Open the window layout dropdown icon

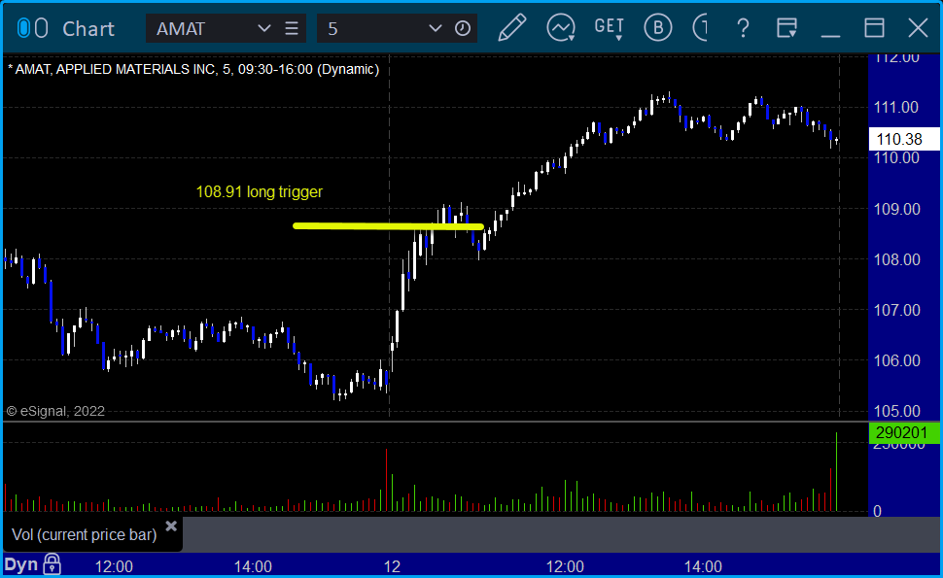point(786,28)
